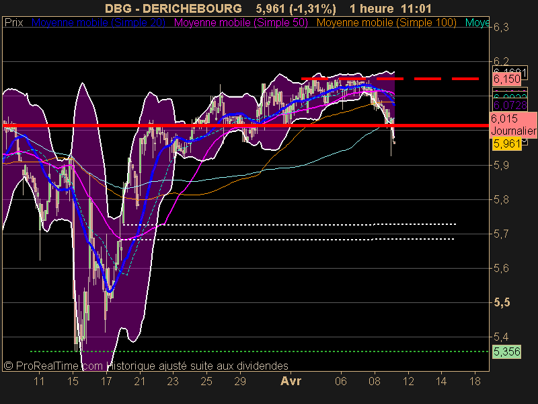Click the 23 date label on time axis
Viewport: 538px width, 404px height.
pos(173,381)
